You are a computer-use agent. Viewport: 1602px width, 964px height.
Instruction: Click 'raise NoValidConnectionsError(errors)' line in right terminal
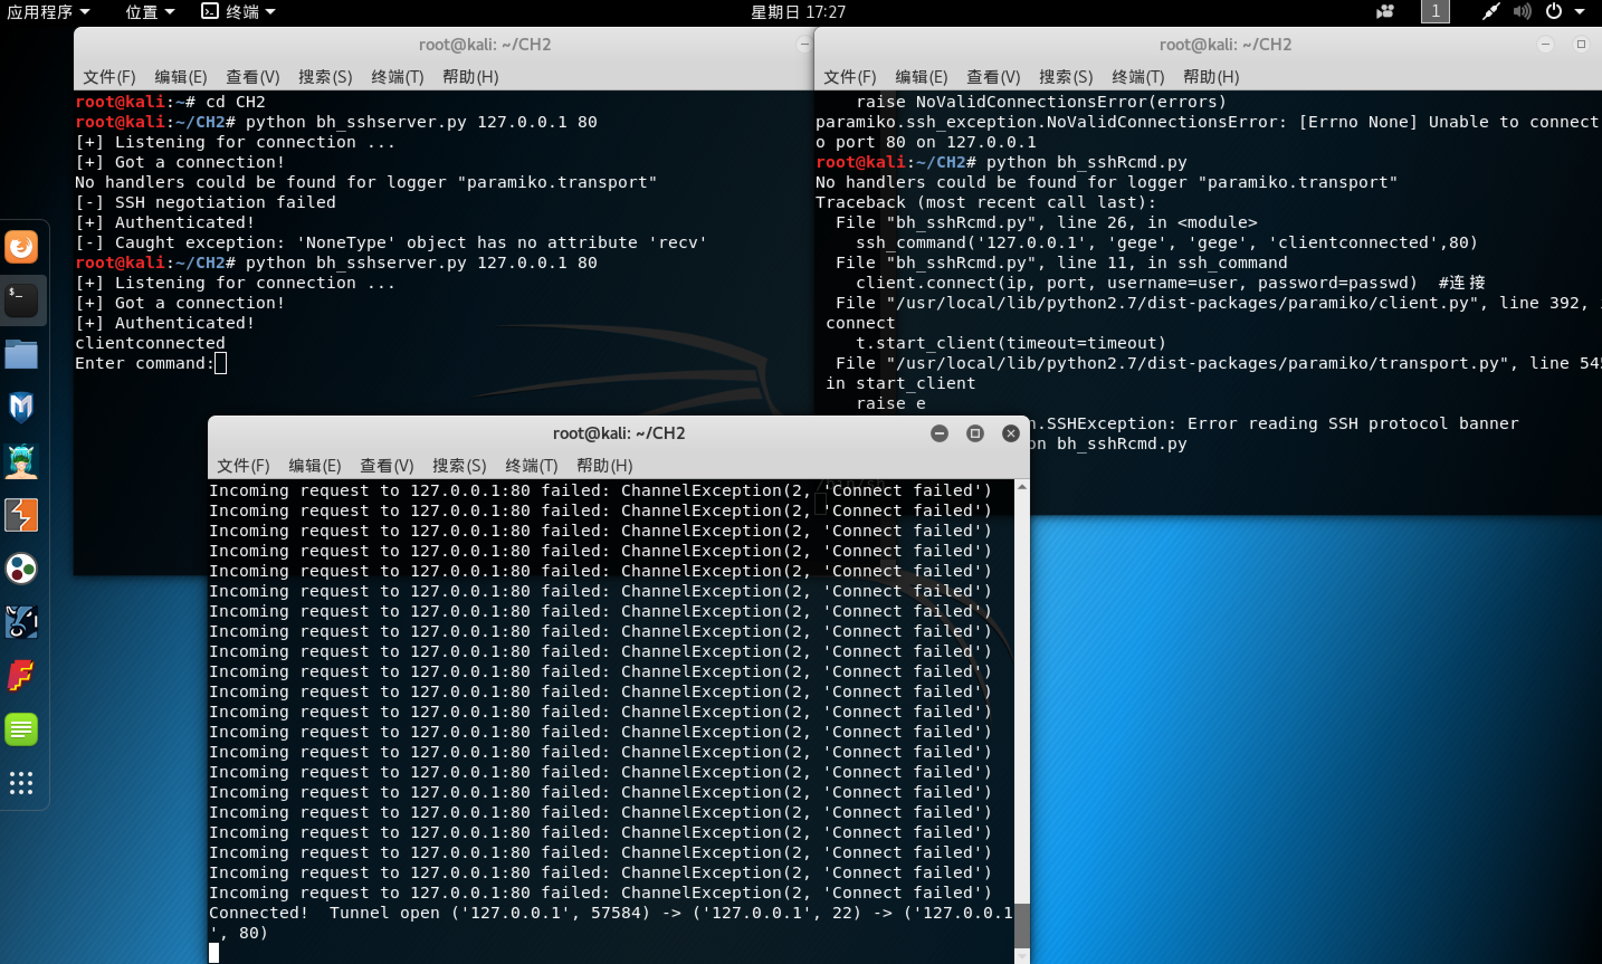point(1041,101)
